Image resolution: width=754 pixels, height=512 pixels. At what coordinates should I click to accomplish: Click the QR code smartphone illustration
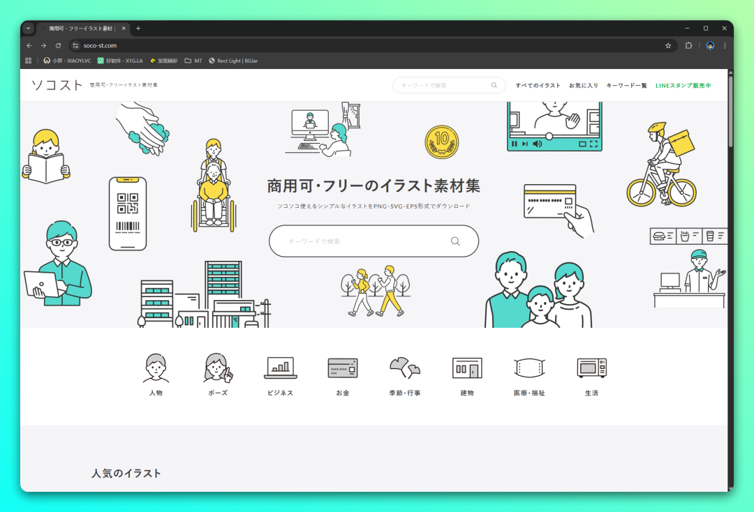pyautogui.click(x=128, y=213)
